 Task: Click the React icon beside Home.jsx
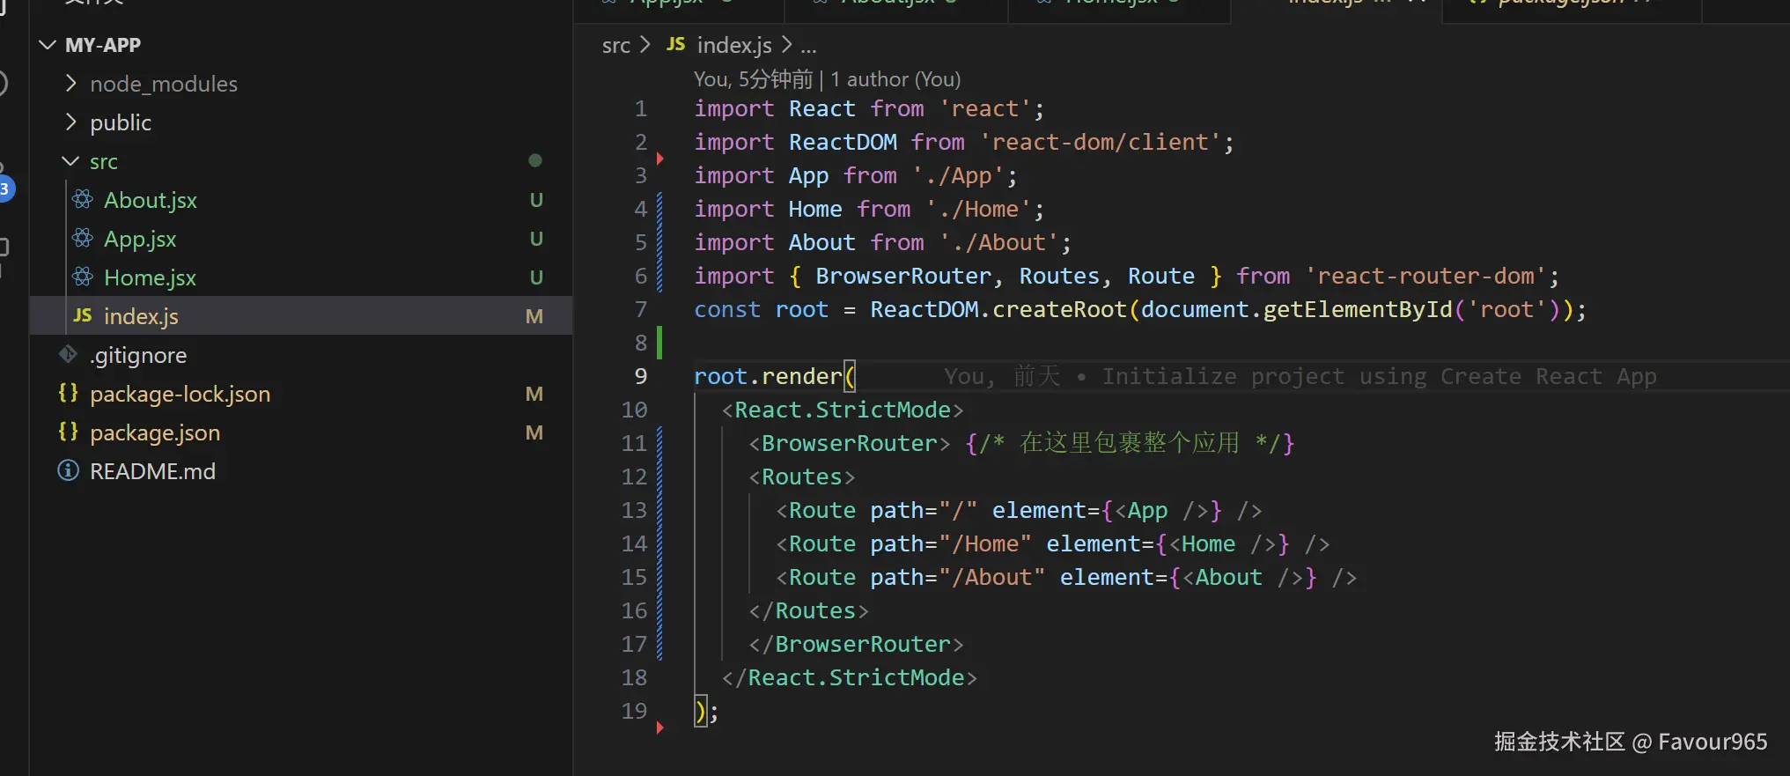(x=83, y=277)
